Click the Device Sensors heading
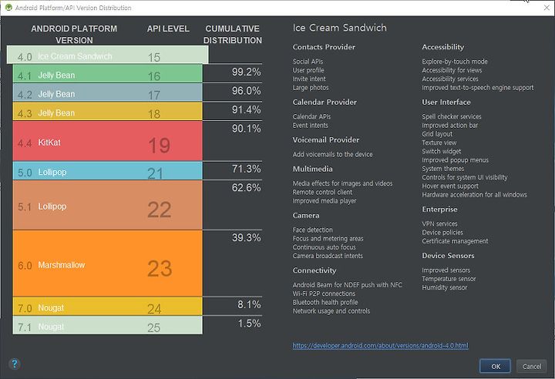 pos(448,256)
